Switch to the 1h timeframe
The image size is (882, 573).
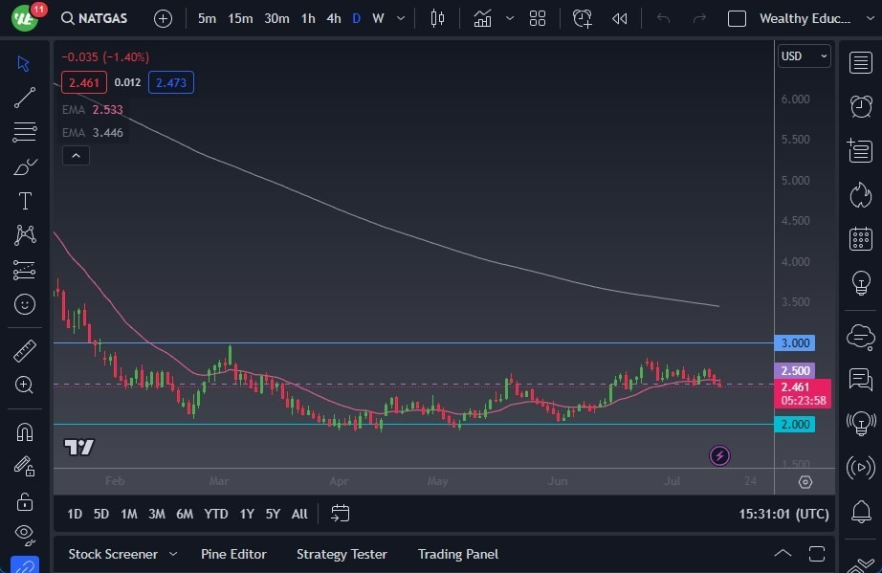[308, 18]
